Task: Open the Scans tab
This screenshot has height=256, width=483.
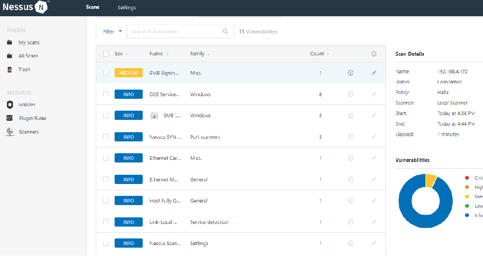Action: pos(93,7)
